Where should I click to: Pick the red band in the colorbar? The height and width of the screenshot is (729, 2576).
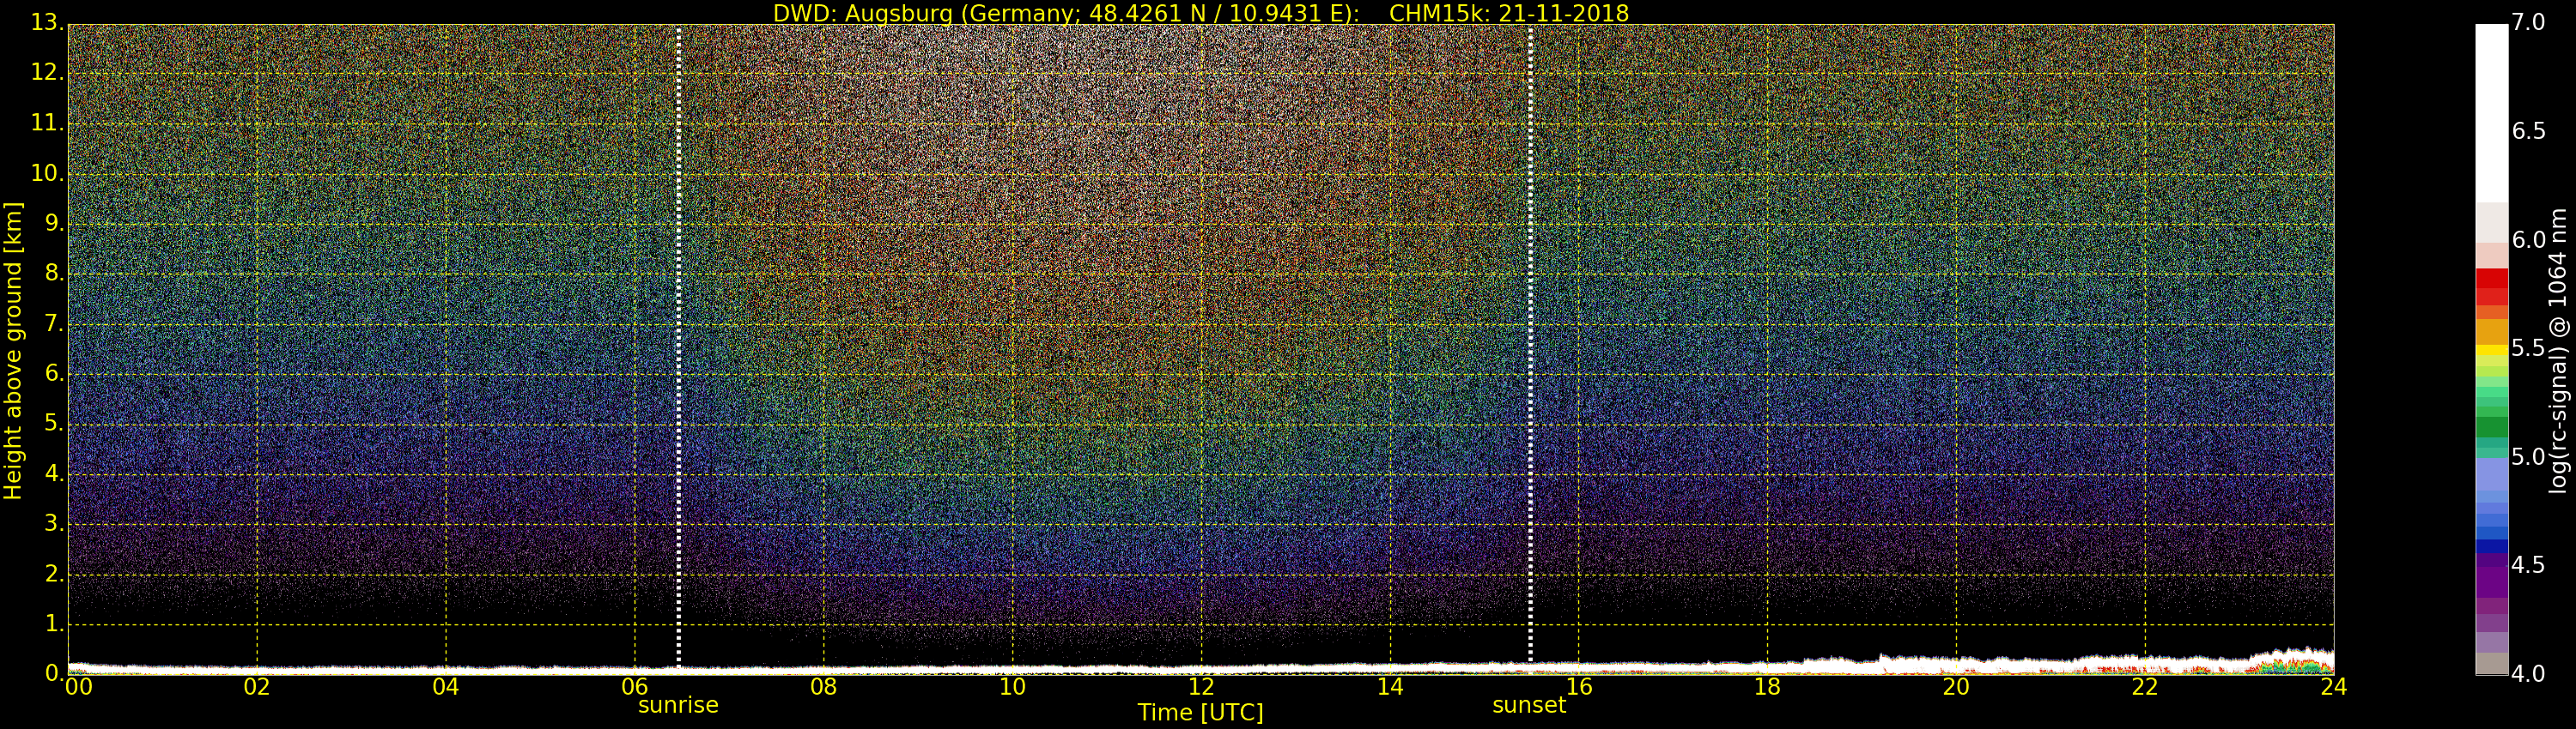click(x=2491, y=286)
